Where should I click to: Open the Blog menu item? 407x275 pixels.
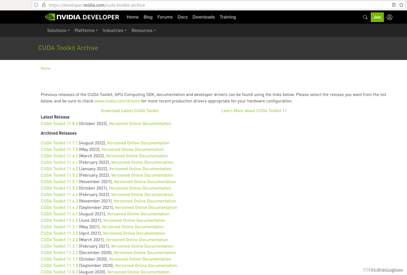click(148, 17)
